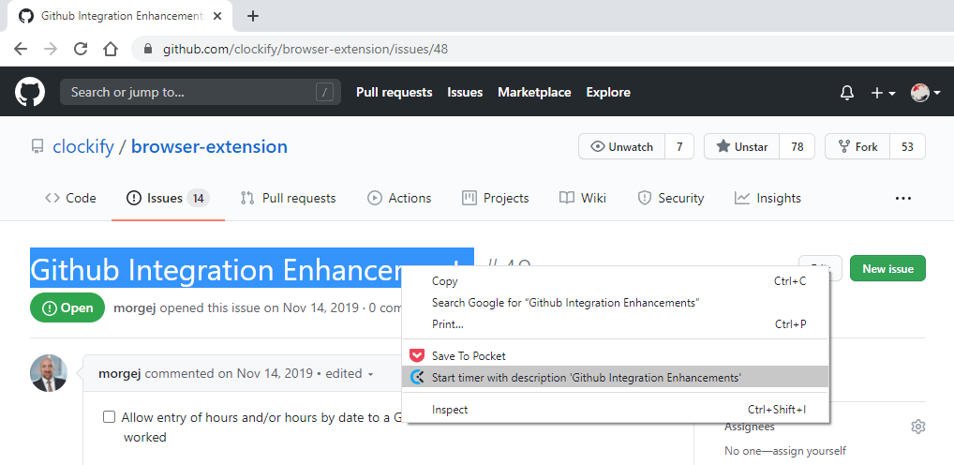Open the notifications bell
The height and width of the screenshot is (465, 954).
click(847, 93)
